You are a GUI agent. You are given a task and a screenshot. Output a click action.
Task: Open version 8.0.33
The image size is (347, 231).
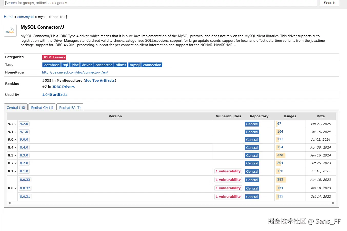tap(25, 180)
